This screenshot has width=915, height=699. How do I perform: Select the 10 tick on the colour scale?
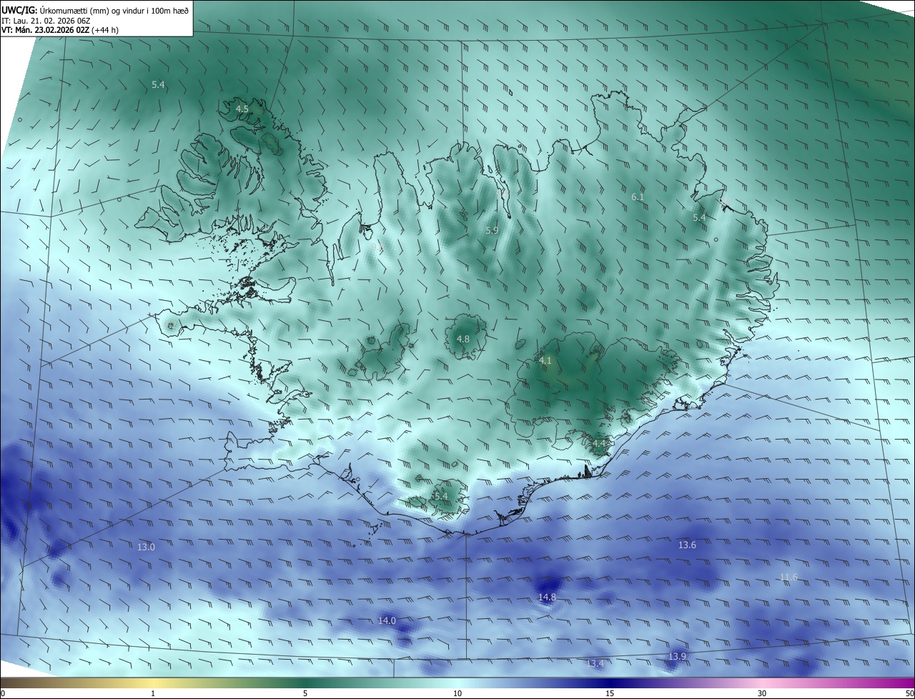457,693
